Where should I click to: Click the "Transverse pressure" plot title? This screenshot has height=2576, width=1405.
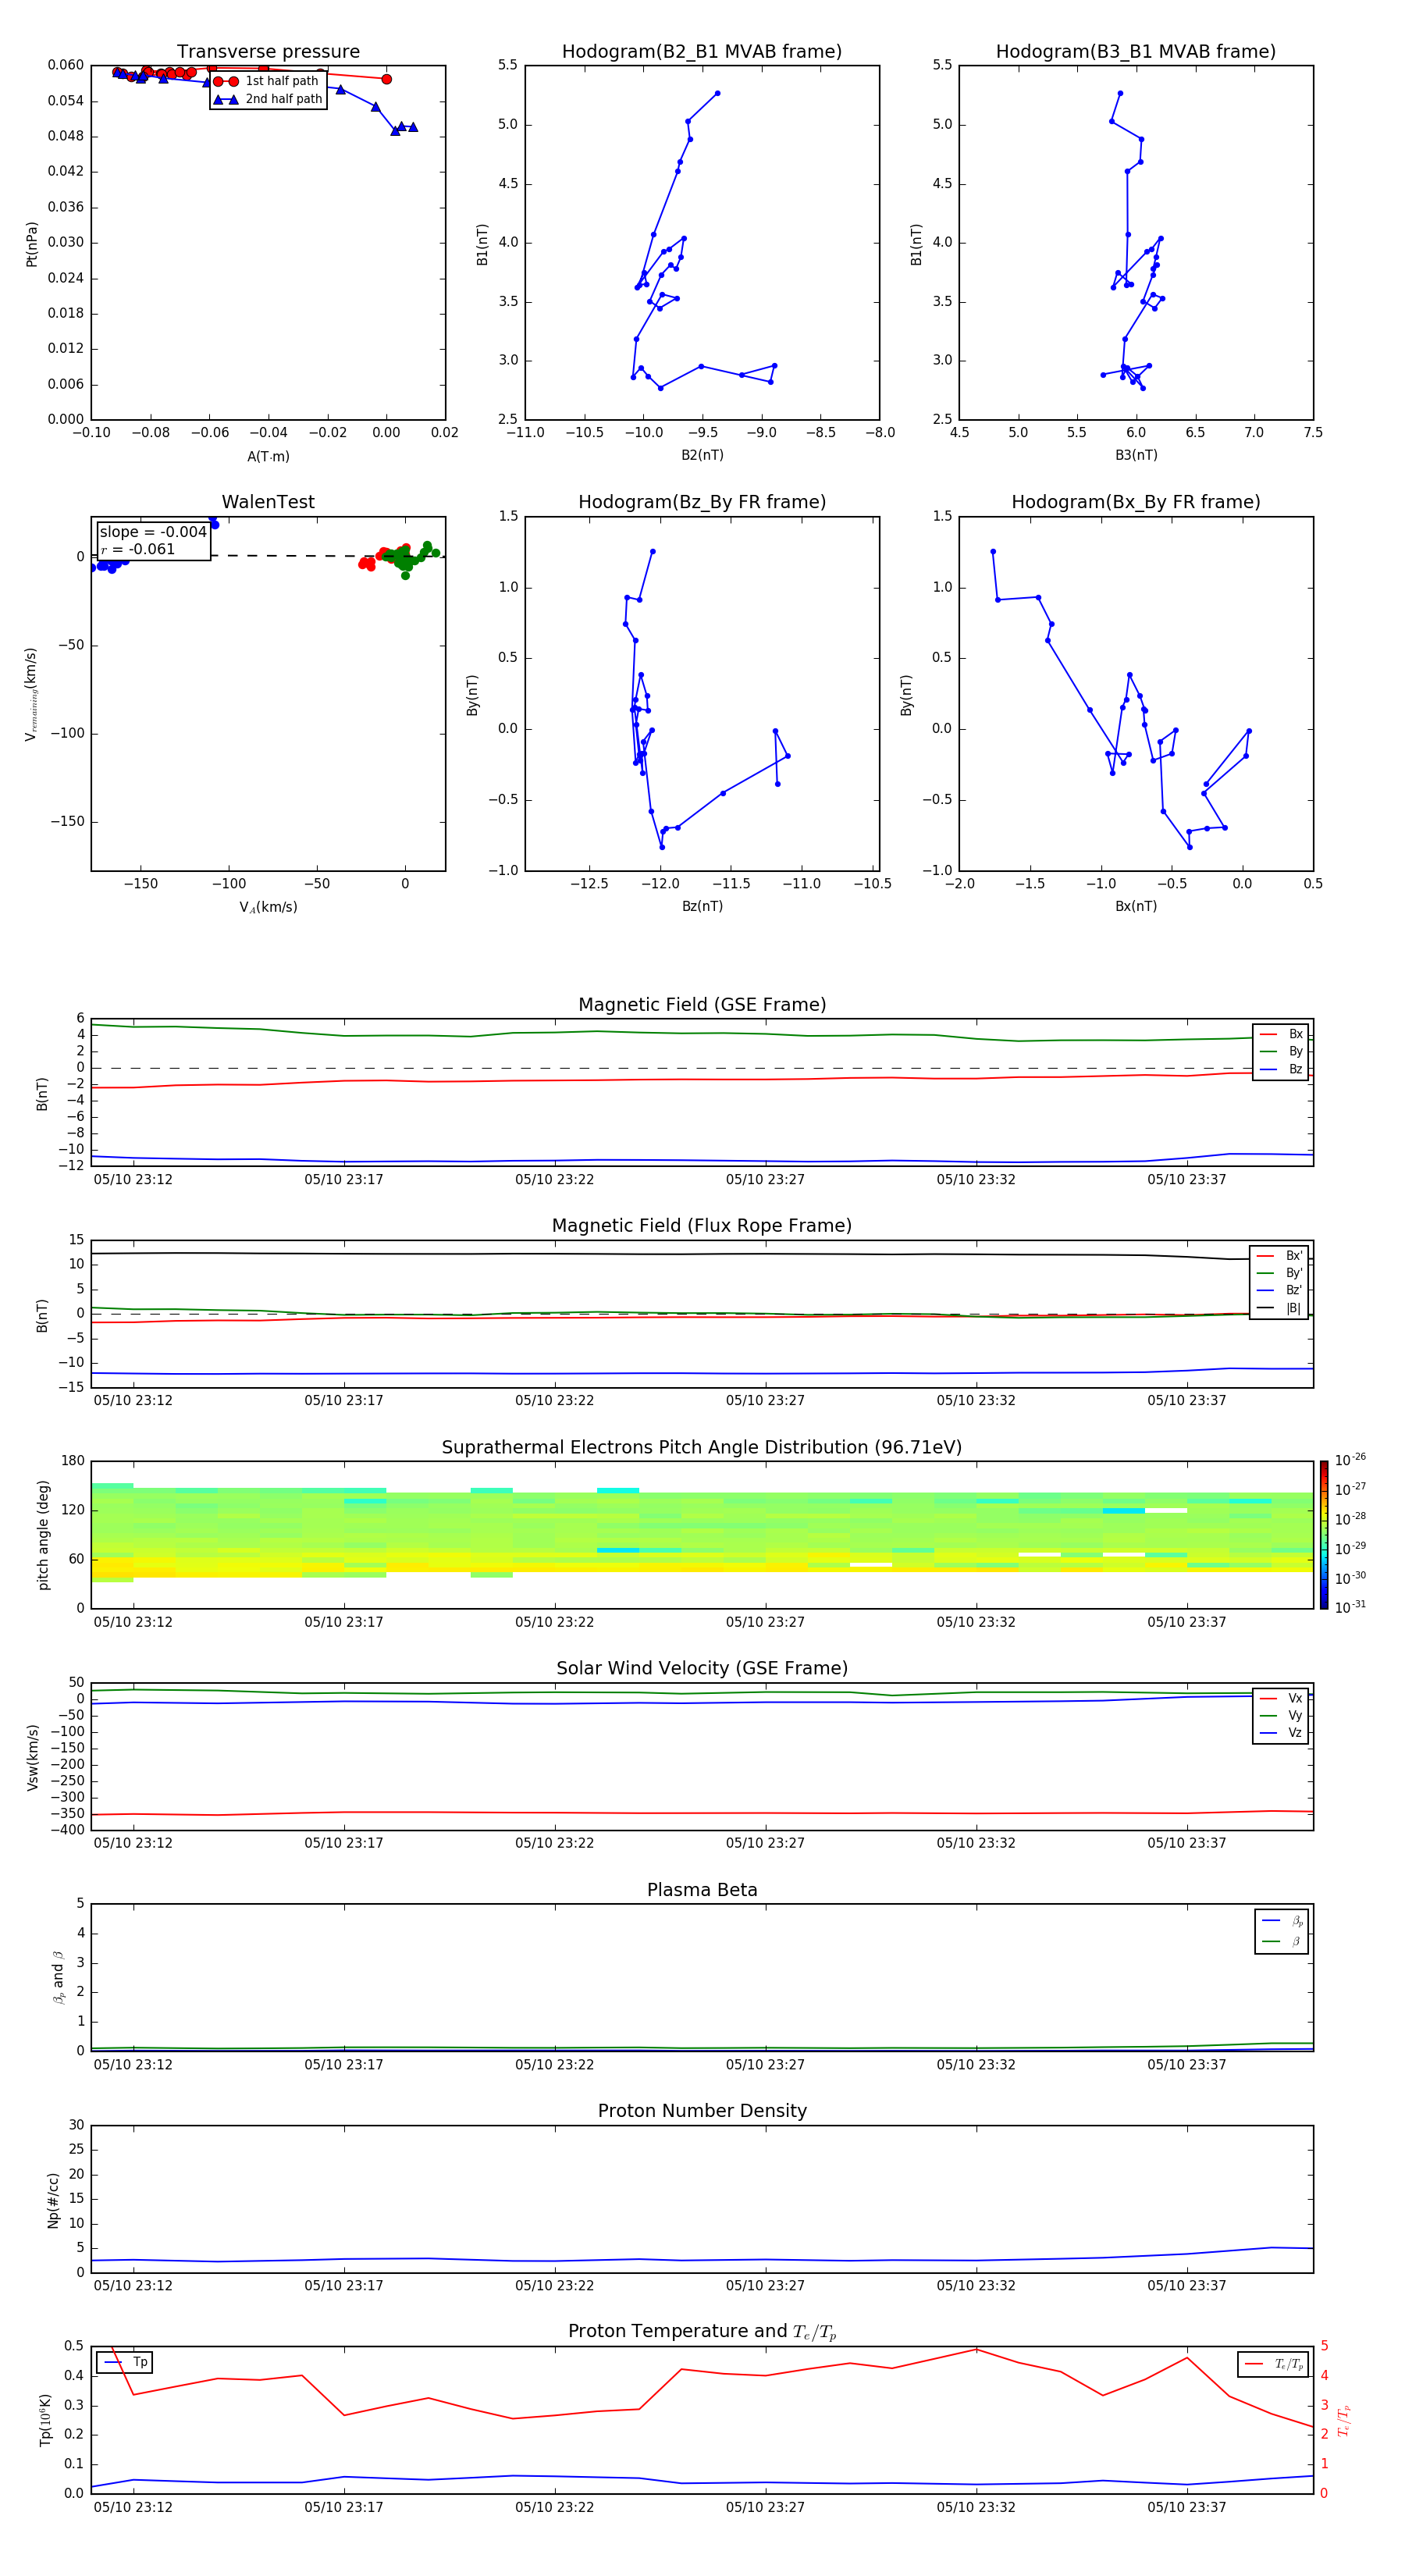point(268,52)
